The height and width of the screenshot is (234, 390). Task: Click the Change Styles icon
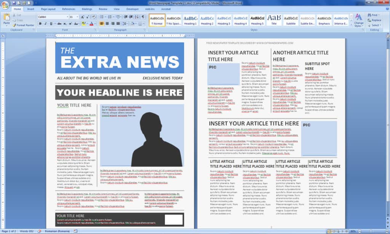[x=359, y=21]
